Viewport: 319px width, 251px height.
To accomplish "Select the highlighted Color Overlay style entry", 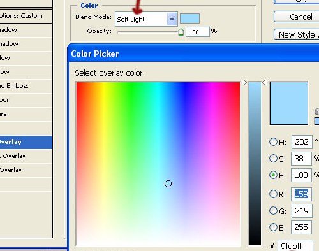I will click(26, 142).
